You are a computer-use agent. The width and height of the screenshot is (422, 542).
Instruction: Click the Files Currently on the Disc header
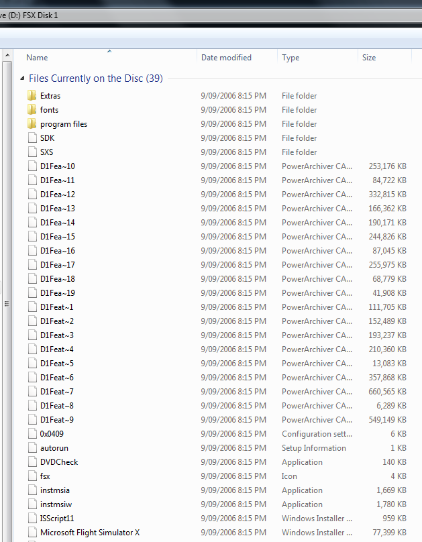[x=96, y=78]
